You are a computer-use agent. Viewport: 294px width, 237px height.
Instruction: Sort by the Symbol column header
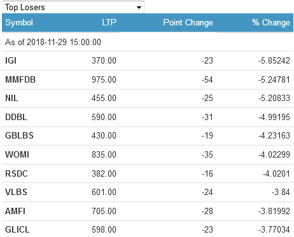(19, 22)
